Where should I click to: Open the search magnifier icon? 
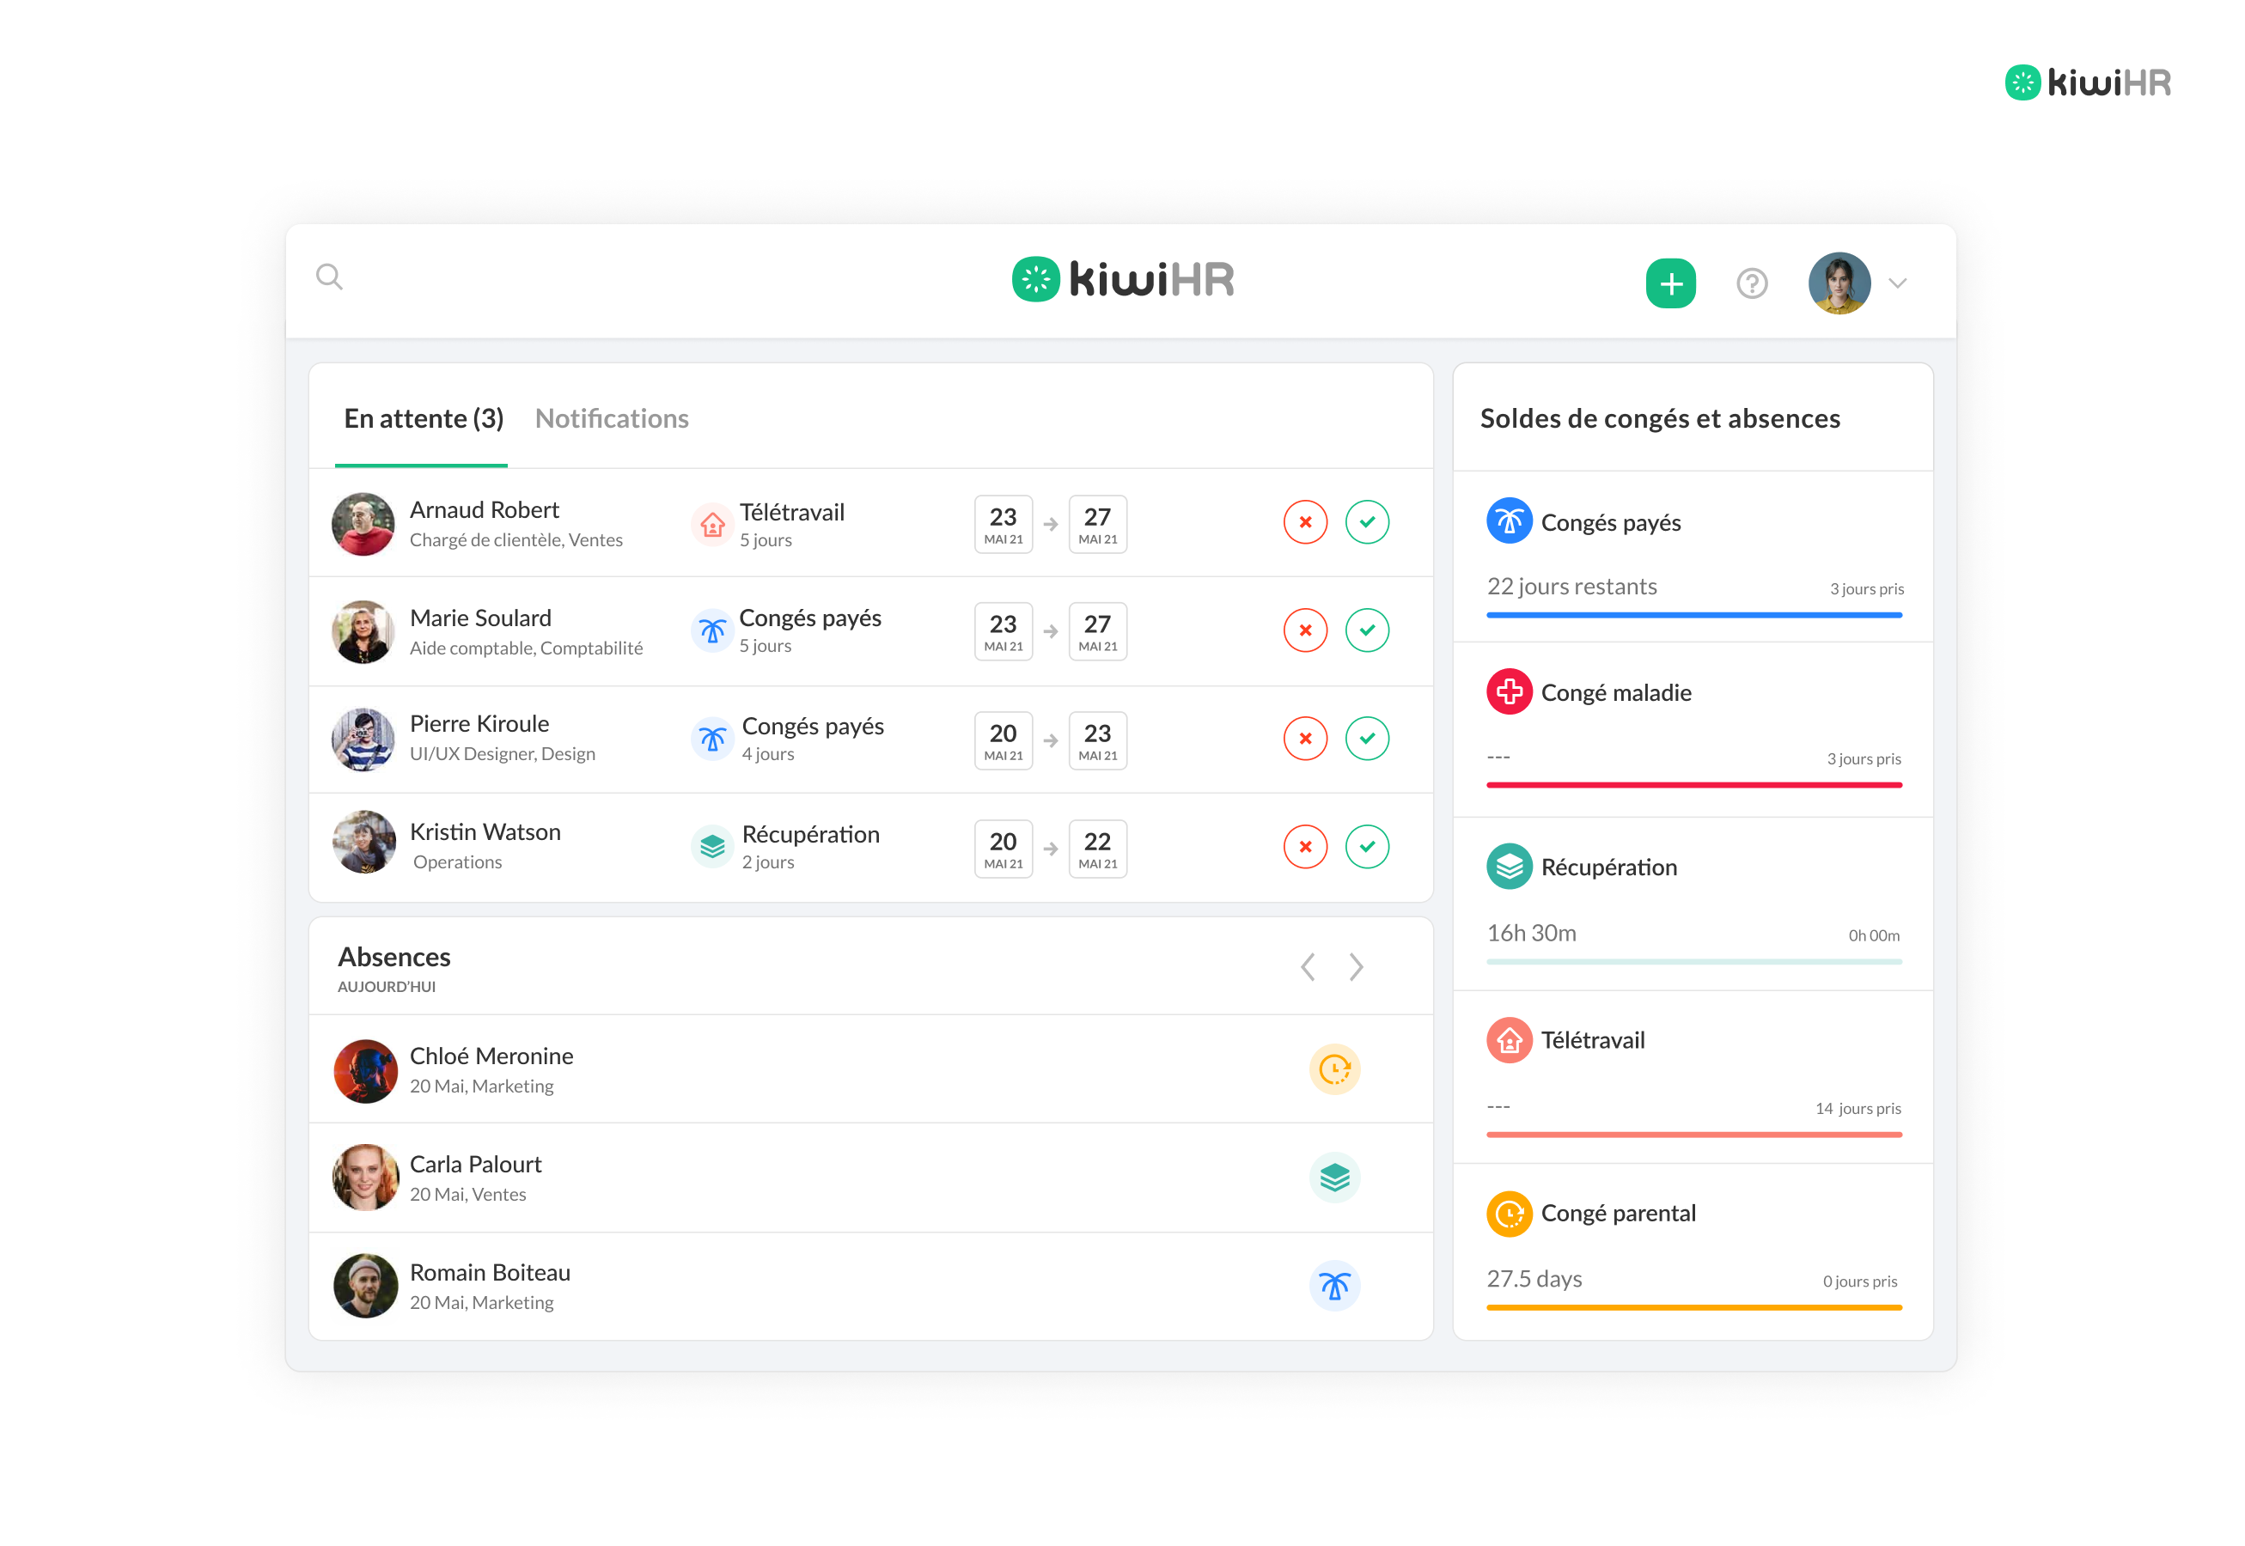[x=329, y=277]
